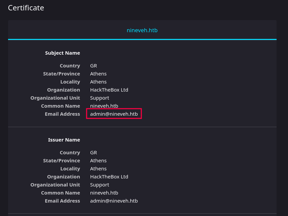The height and width of the screenshot is (216, 288).
Task: Click HackTheBox Ltd under Subject Name
Action: click(109, 90)
